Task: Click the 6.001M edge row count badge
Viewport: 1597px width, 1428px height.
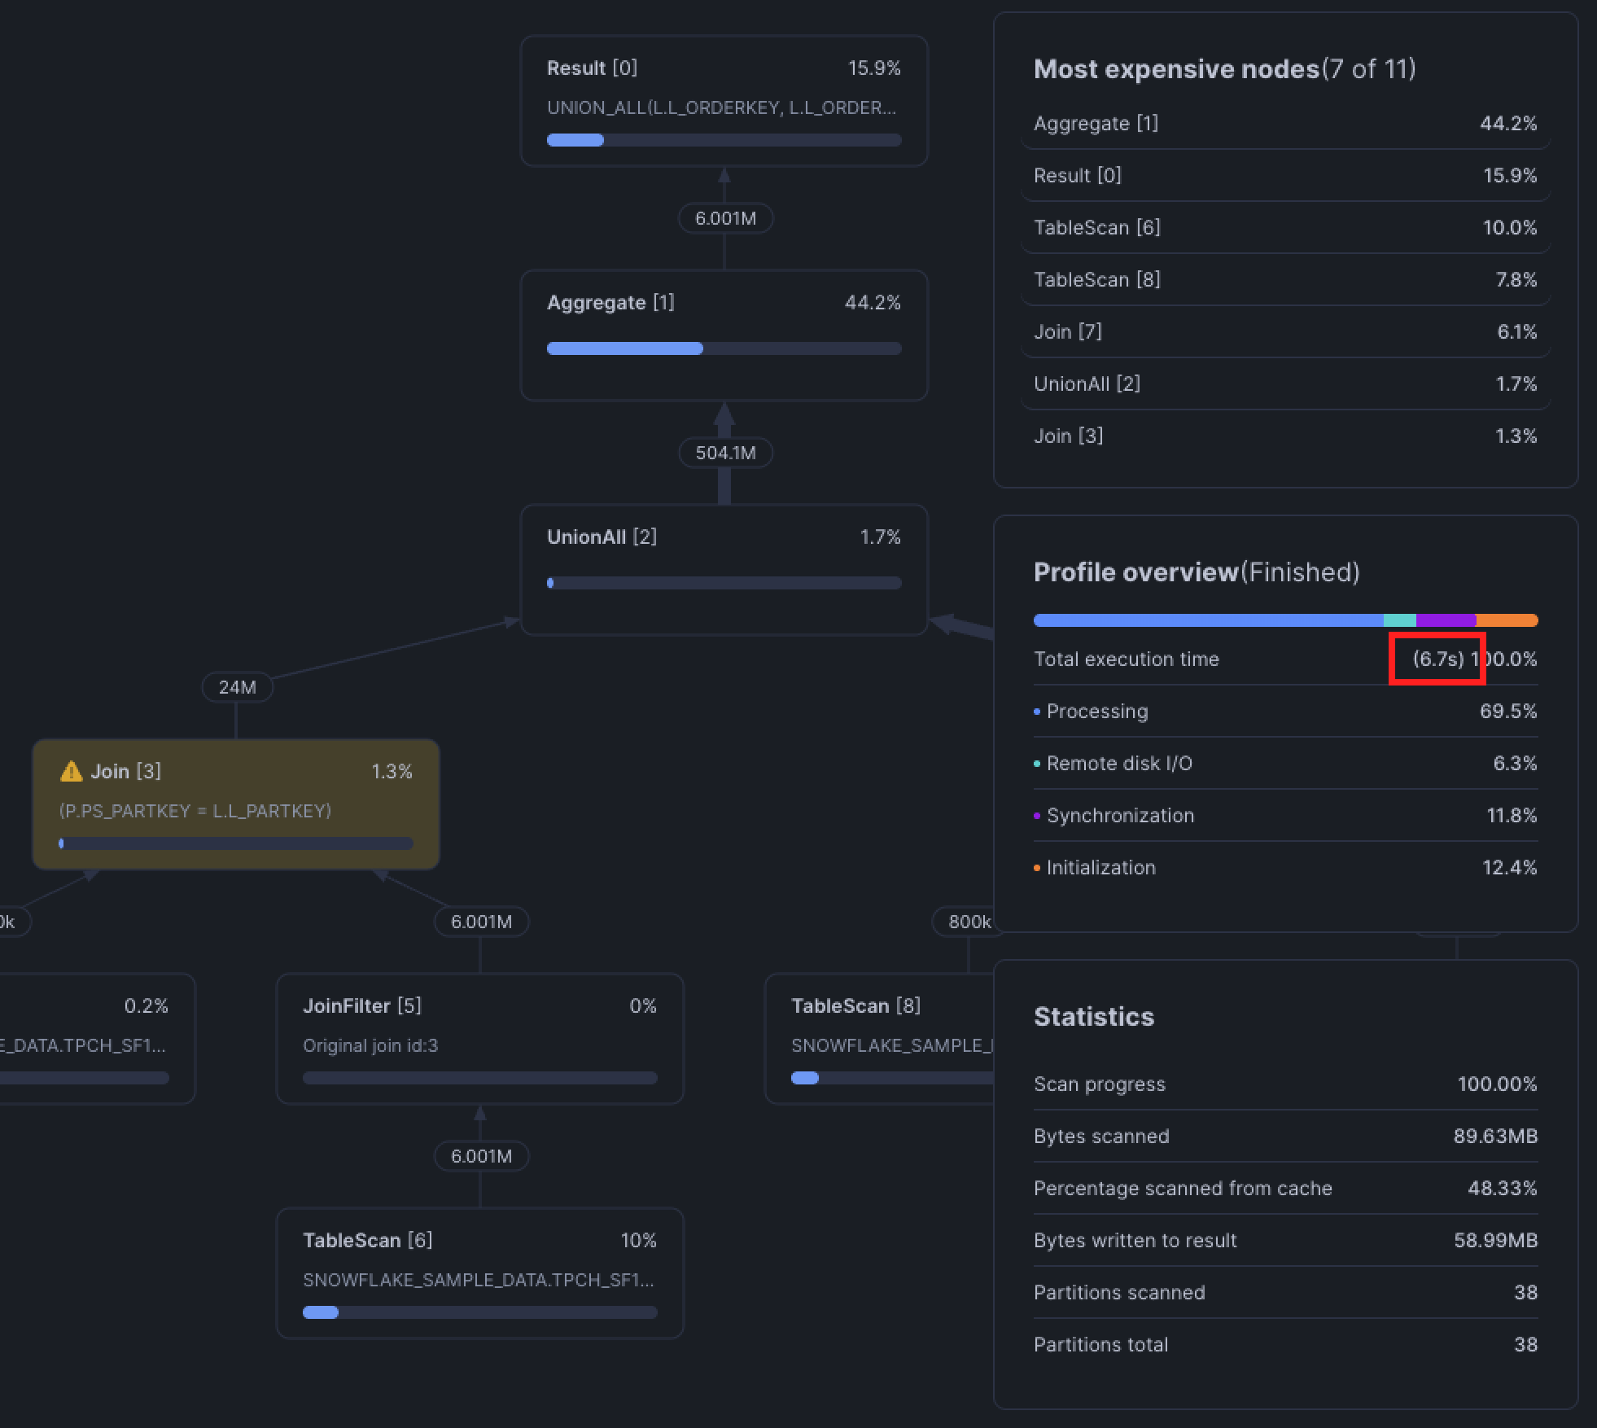Action: (725, 217)
